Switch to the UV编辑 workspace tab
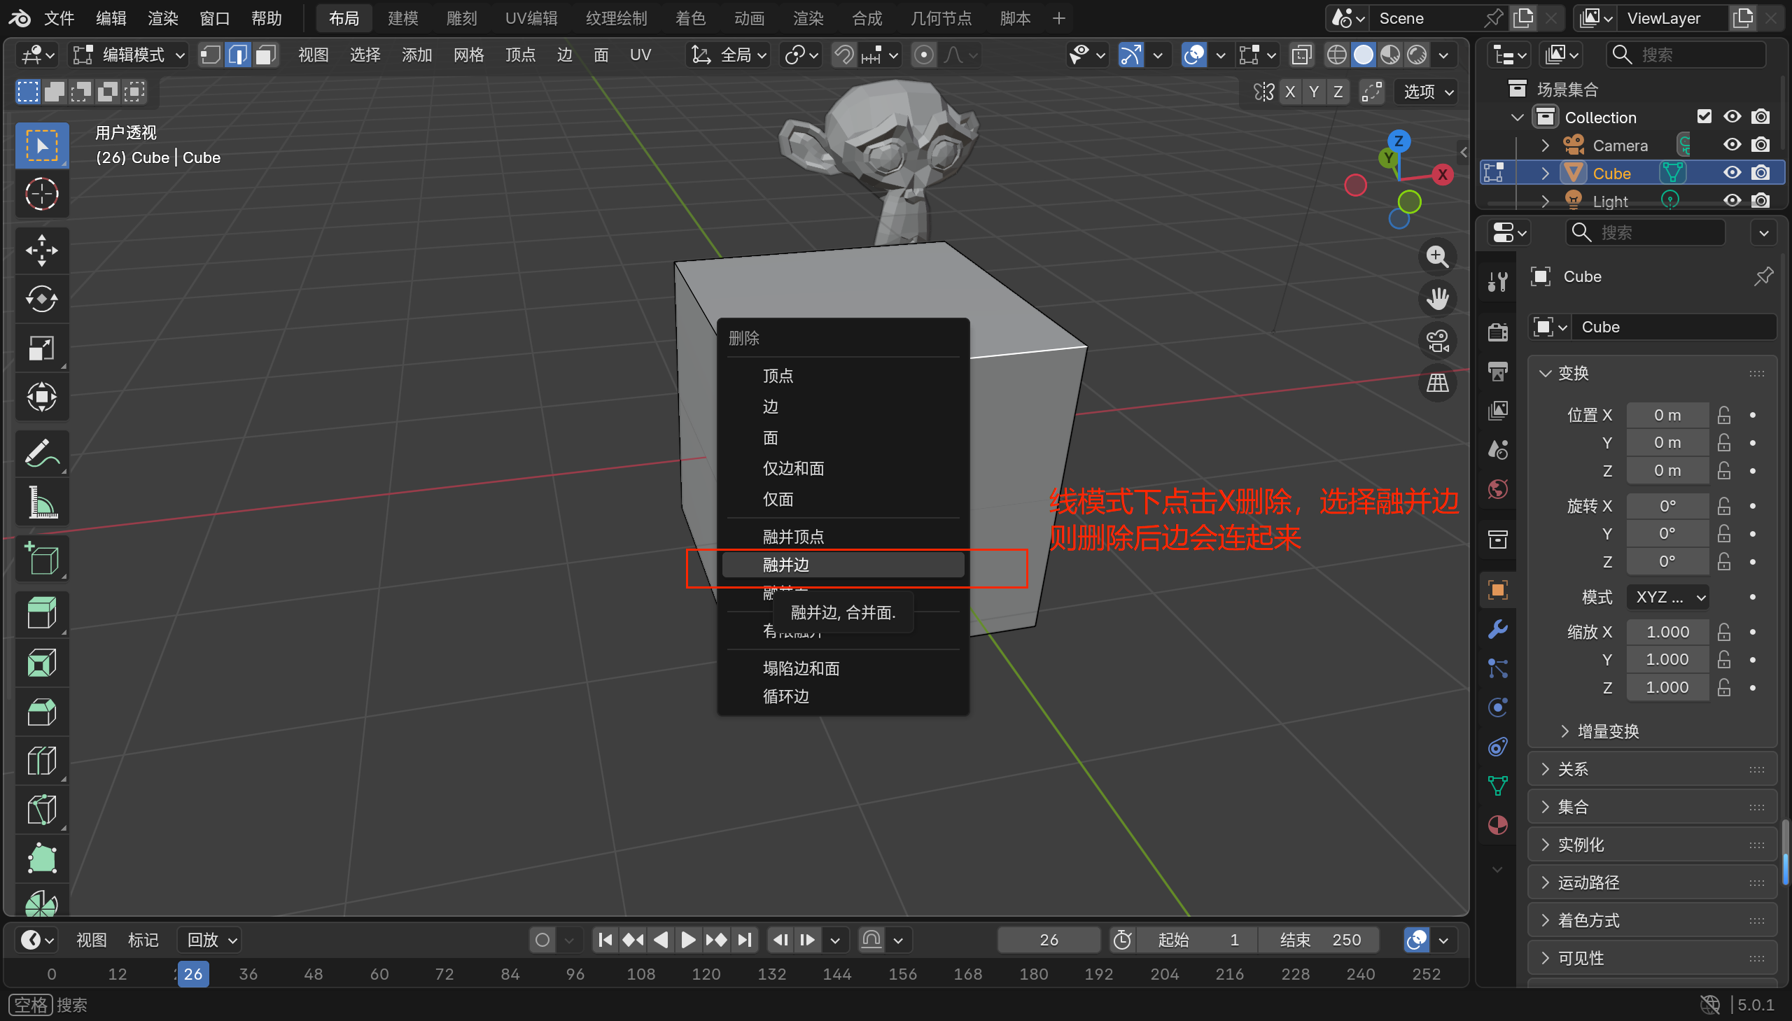 tap(531, 18)
